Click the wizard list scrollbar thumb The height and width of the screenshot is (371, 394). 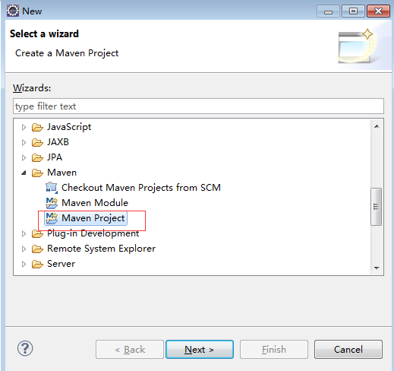click(377, 207)
